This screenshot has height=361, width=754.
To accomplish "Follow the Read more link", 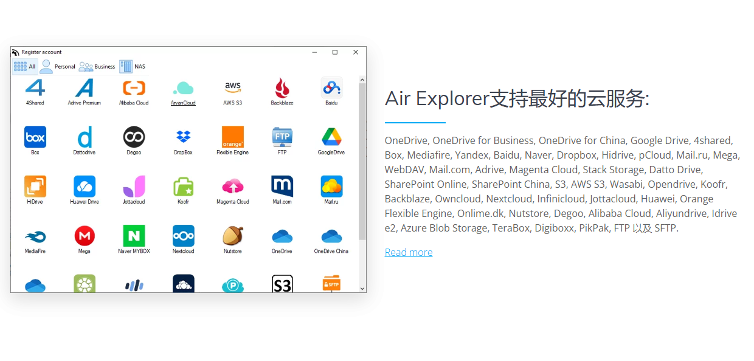I will [x=409, y=252].
